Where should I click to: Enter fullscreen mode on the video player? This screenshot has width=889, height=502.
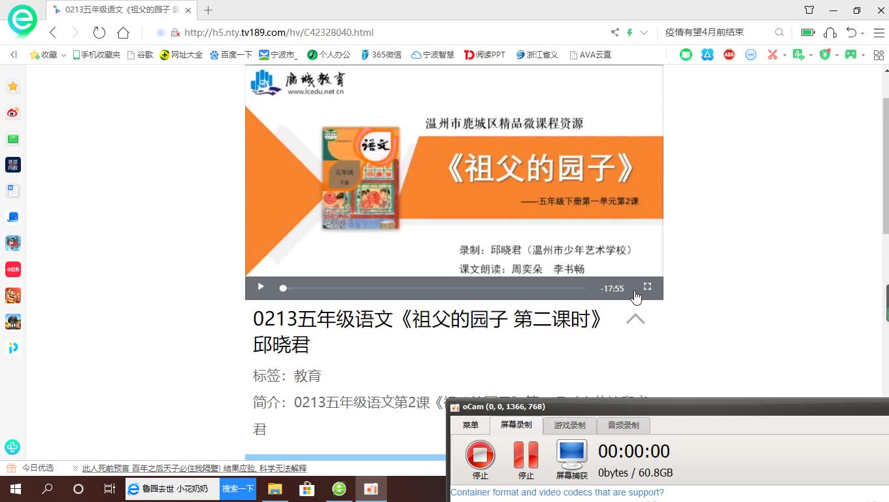tap(647, 286)
